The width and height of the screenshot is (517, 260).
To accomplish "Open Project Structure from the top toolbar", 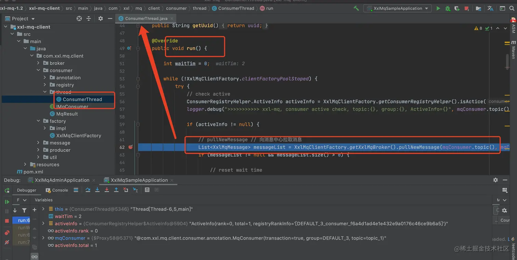I will 478,8.
